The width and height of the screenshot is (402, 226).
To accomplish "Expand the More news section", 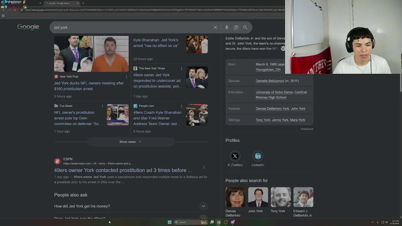I will 130,142.
